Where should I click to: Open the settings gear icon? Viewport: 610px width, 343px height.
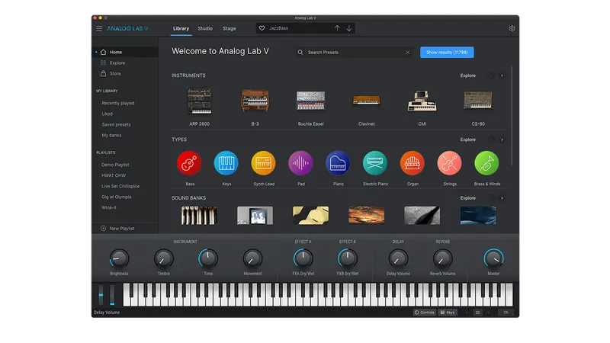pos(512,28)
